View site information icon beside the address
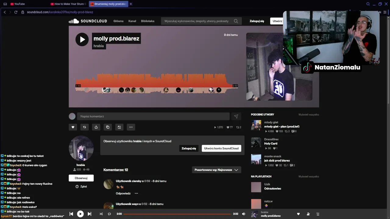 click(23, 12)
